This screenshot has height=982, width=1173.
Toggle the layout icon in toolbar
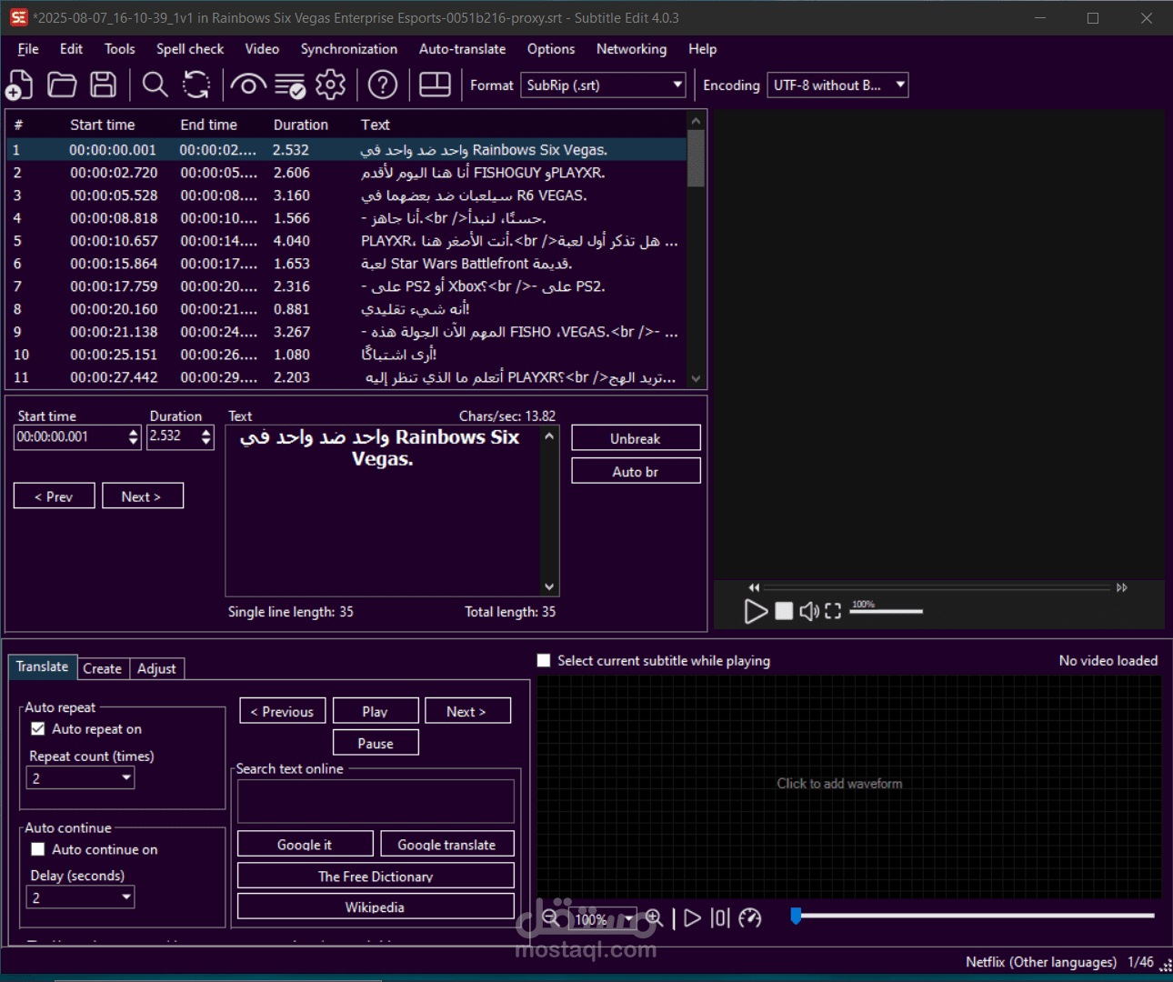click(435, 85)
